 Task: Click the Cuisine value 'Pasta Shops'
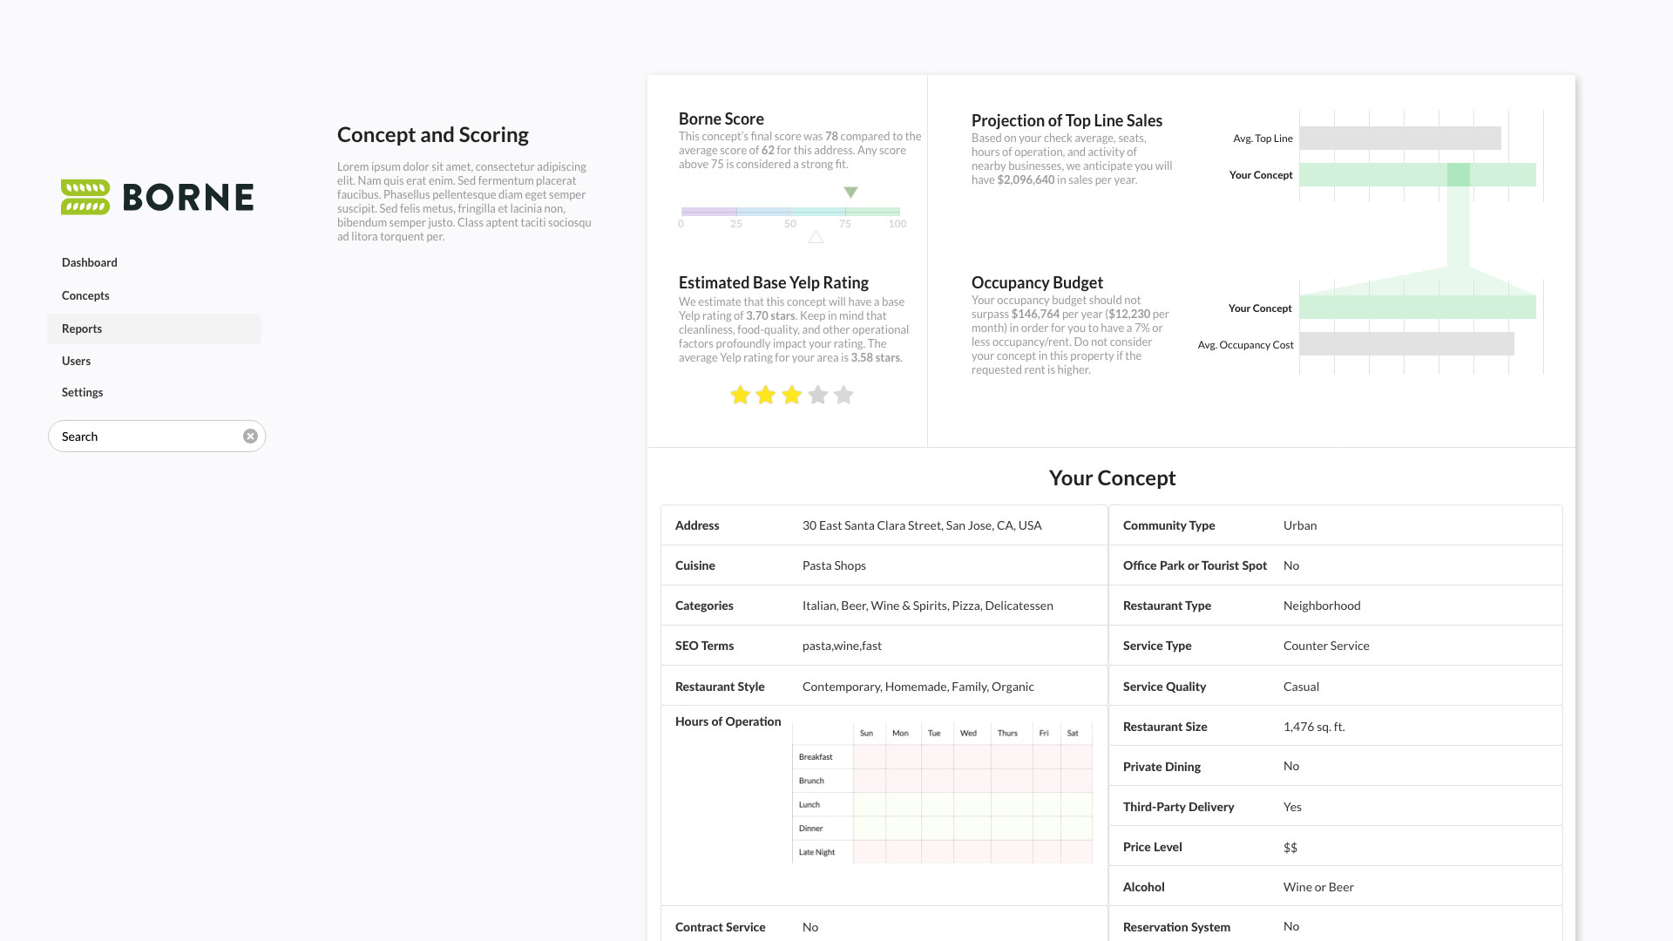point(834,565)
